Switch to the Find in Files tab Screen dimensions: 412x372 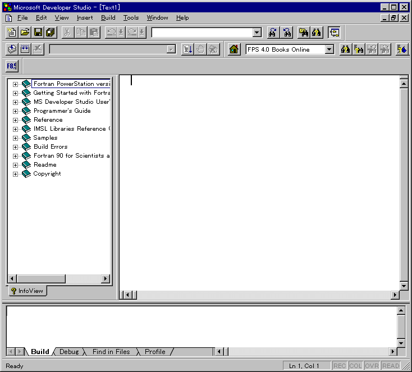[111, 352]
